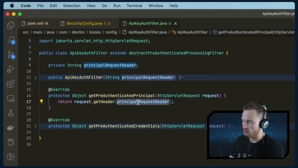Image resolution: width=298 pixels, height=168 pixels.
Task: Open getPreAuthenticatedPrincipal breadcrumb segment
Action: [x=256, y=32]
